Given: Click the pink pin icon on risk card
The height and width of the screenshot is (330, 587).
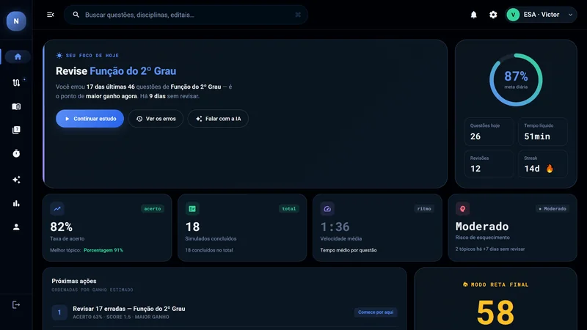Looking at the screenshot, I should coord(462,209).
